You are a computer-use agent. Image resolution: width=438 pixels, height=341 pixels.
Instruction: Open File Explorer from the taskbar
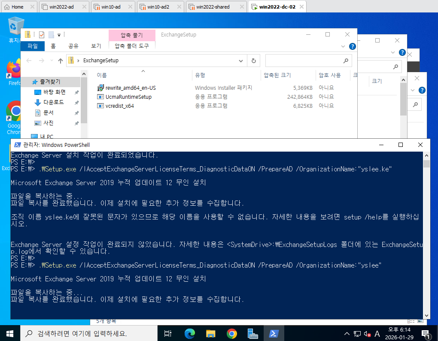pyautogui.click(x=210, y=333)
